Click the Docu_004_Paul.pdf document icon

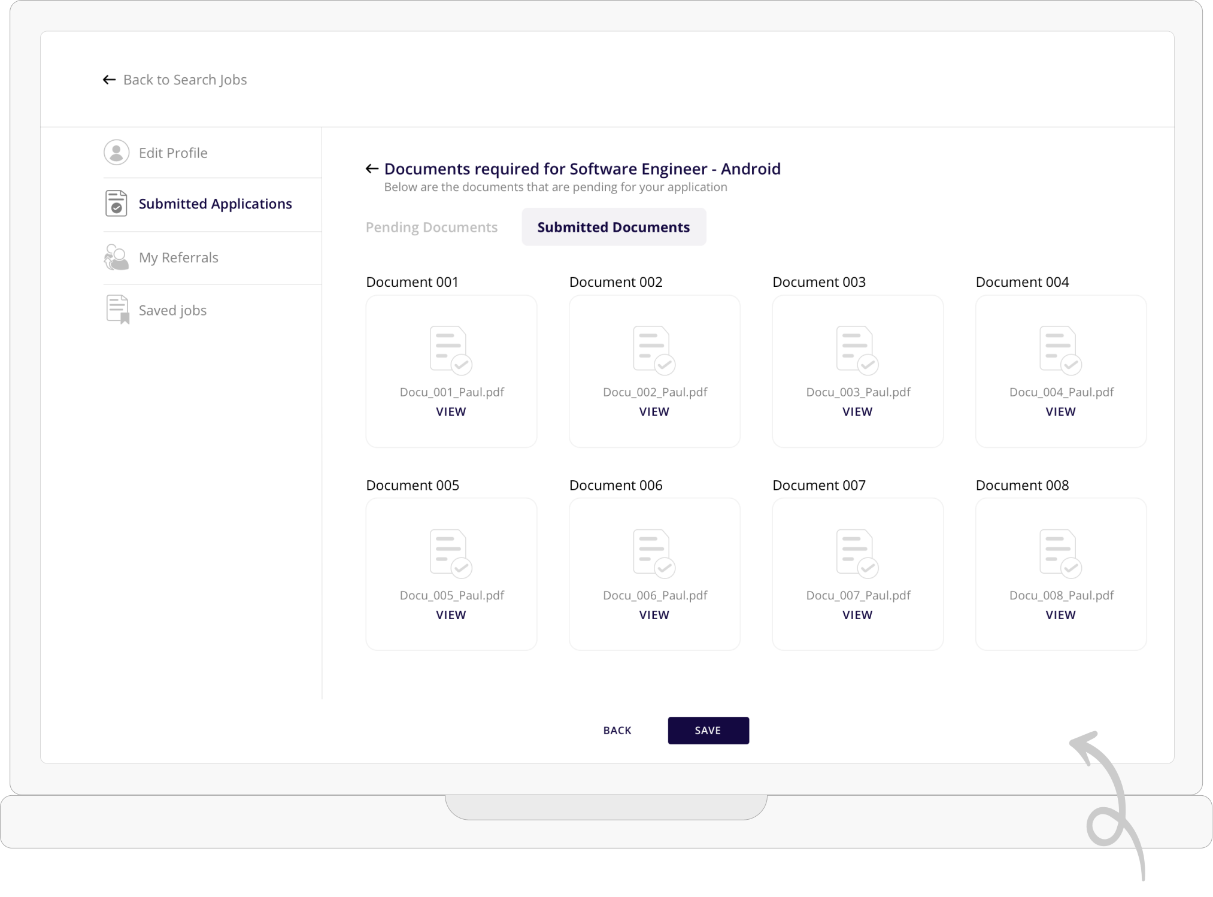pyautogui.click(x=1060, y=350)
